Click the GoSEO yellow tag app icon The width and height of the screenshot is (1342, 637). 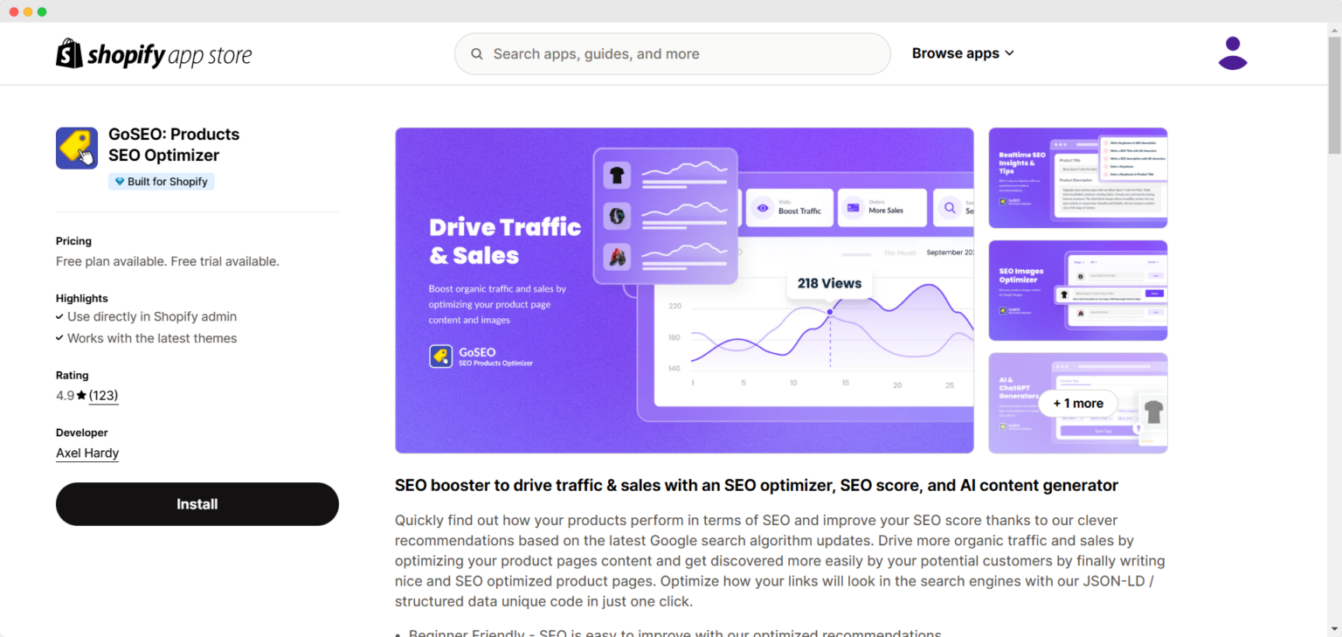tap(77, 149)
